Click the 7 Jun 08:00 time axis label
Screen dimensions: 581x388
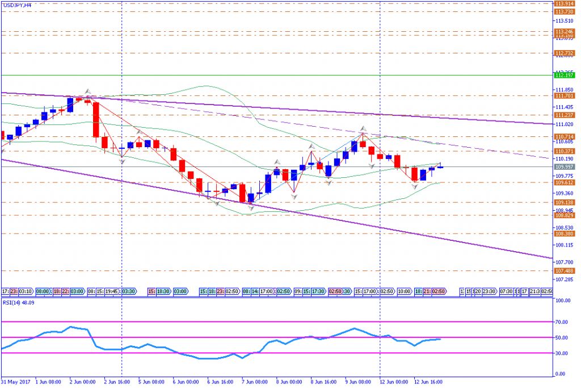coord(252,382)
